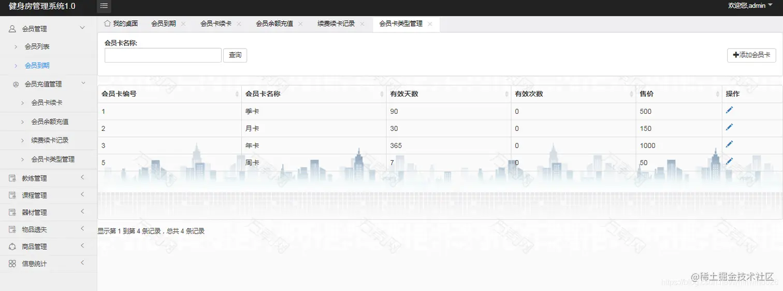The image size is (783, 291).
Task: Close the 会员卡续卡 tab
Action: click(239, 24)
